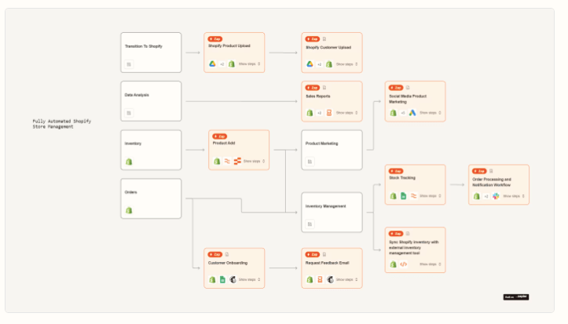Click the Shopify icon in Stock Tracking card
Image resolution: width=568 pixels, height=324 pixels.
(x=393, y=196)
